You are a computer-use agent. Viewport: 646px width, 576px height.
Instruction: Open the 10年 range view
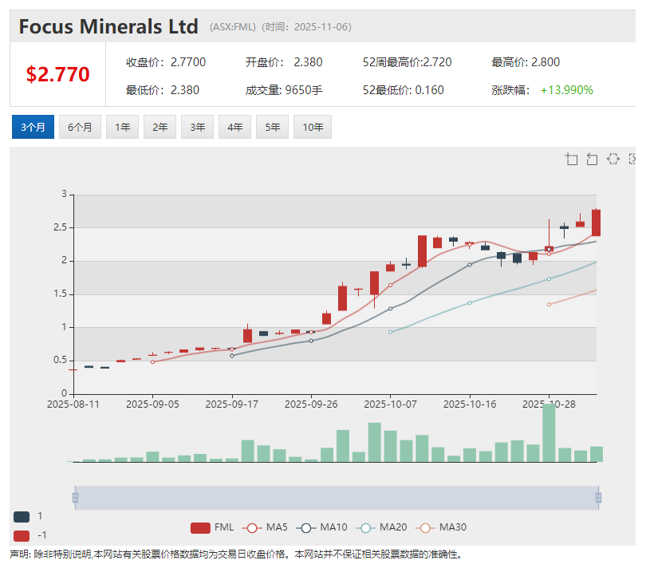click(313, 127)
